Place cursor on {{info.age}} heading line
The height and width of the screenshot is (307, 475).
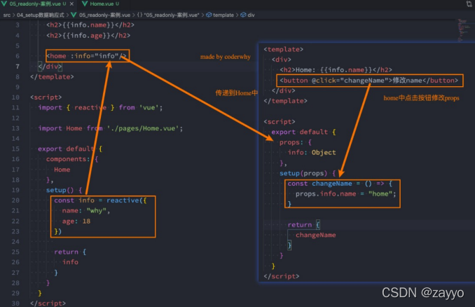point(88,36)
